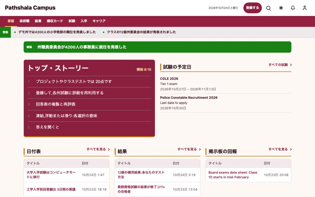This screenshot has height=197, width=315.
Task: Open the CGLE 2026 exam entry
Action: [169, 79]
